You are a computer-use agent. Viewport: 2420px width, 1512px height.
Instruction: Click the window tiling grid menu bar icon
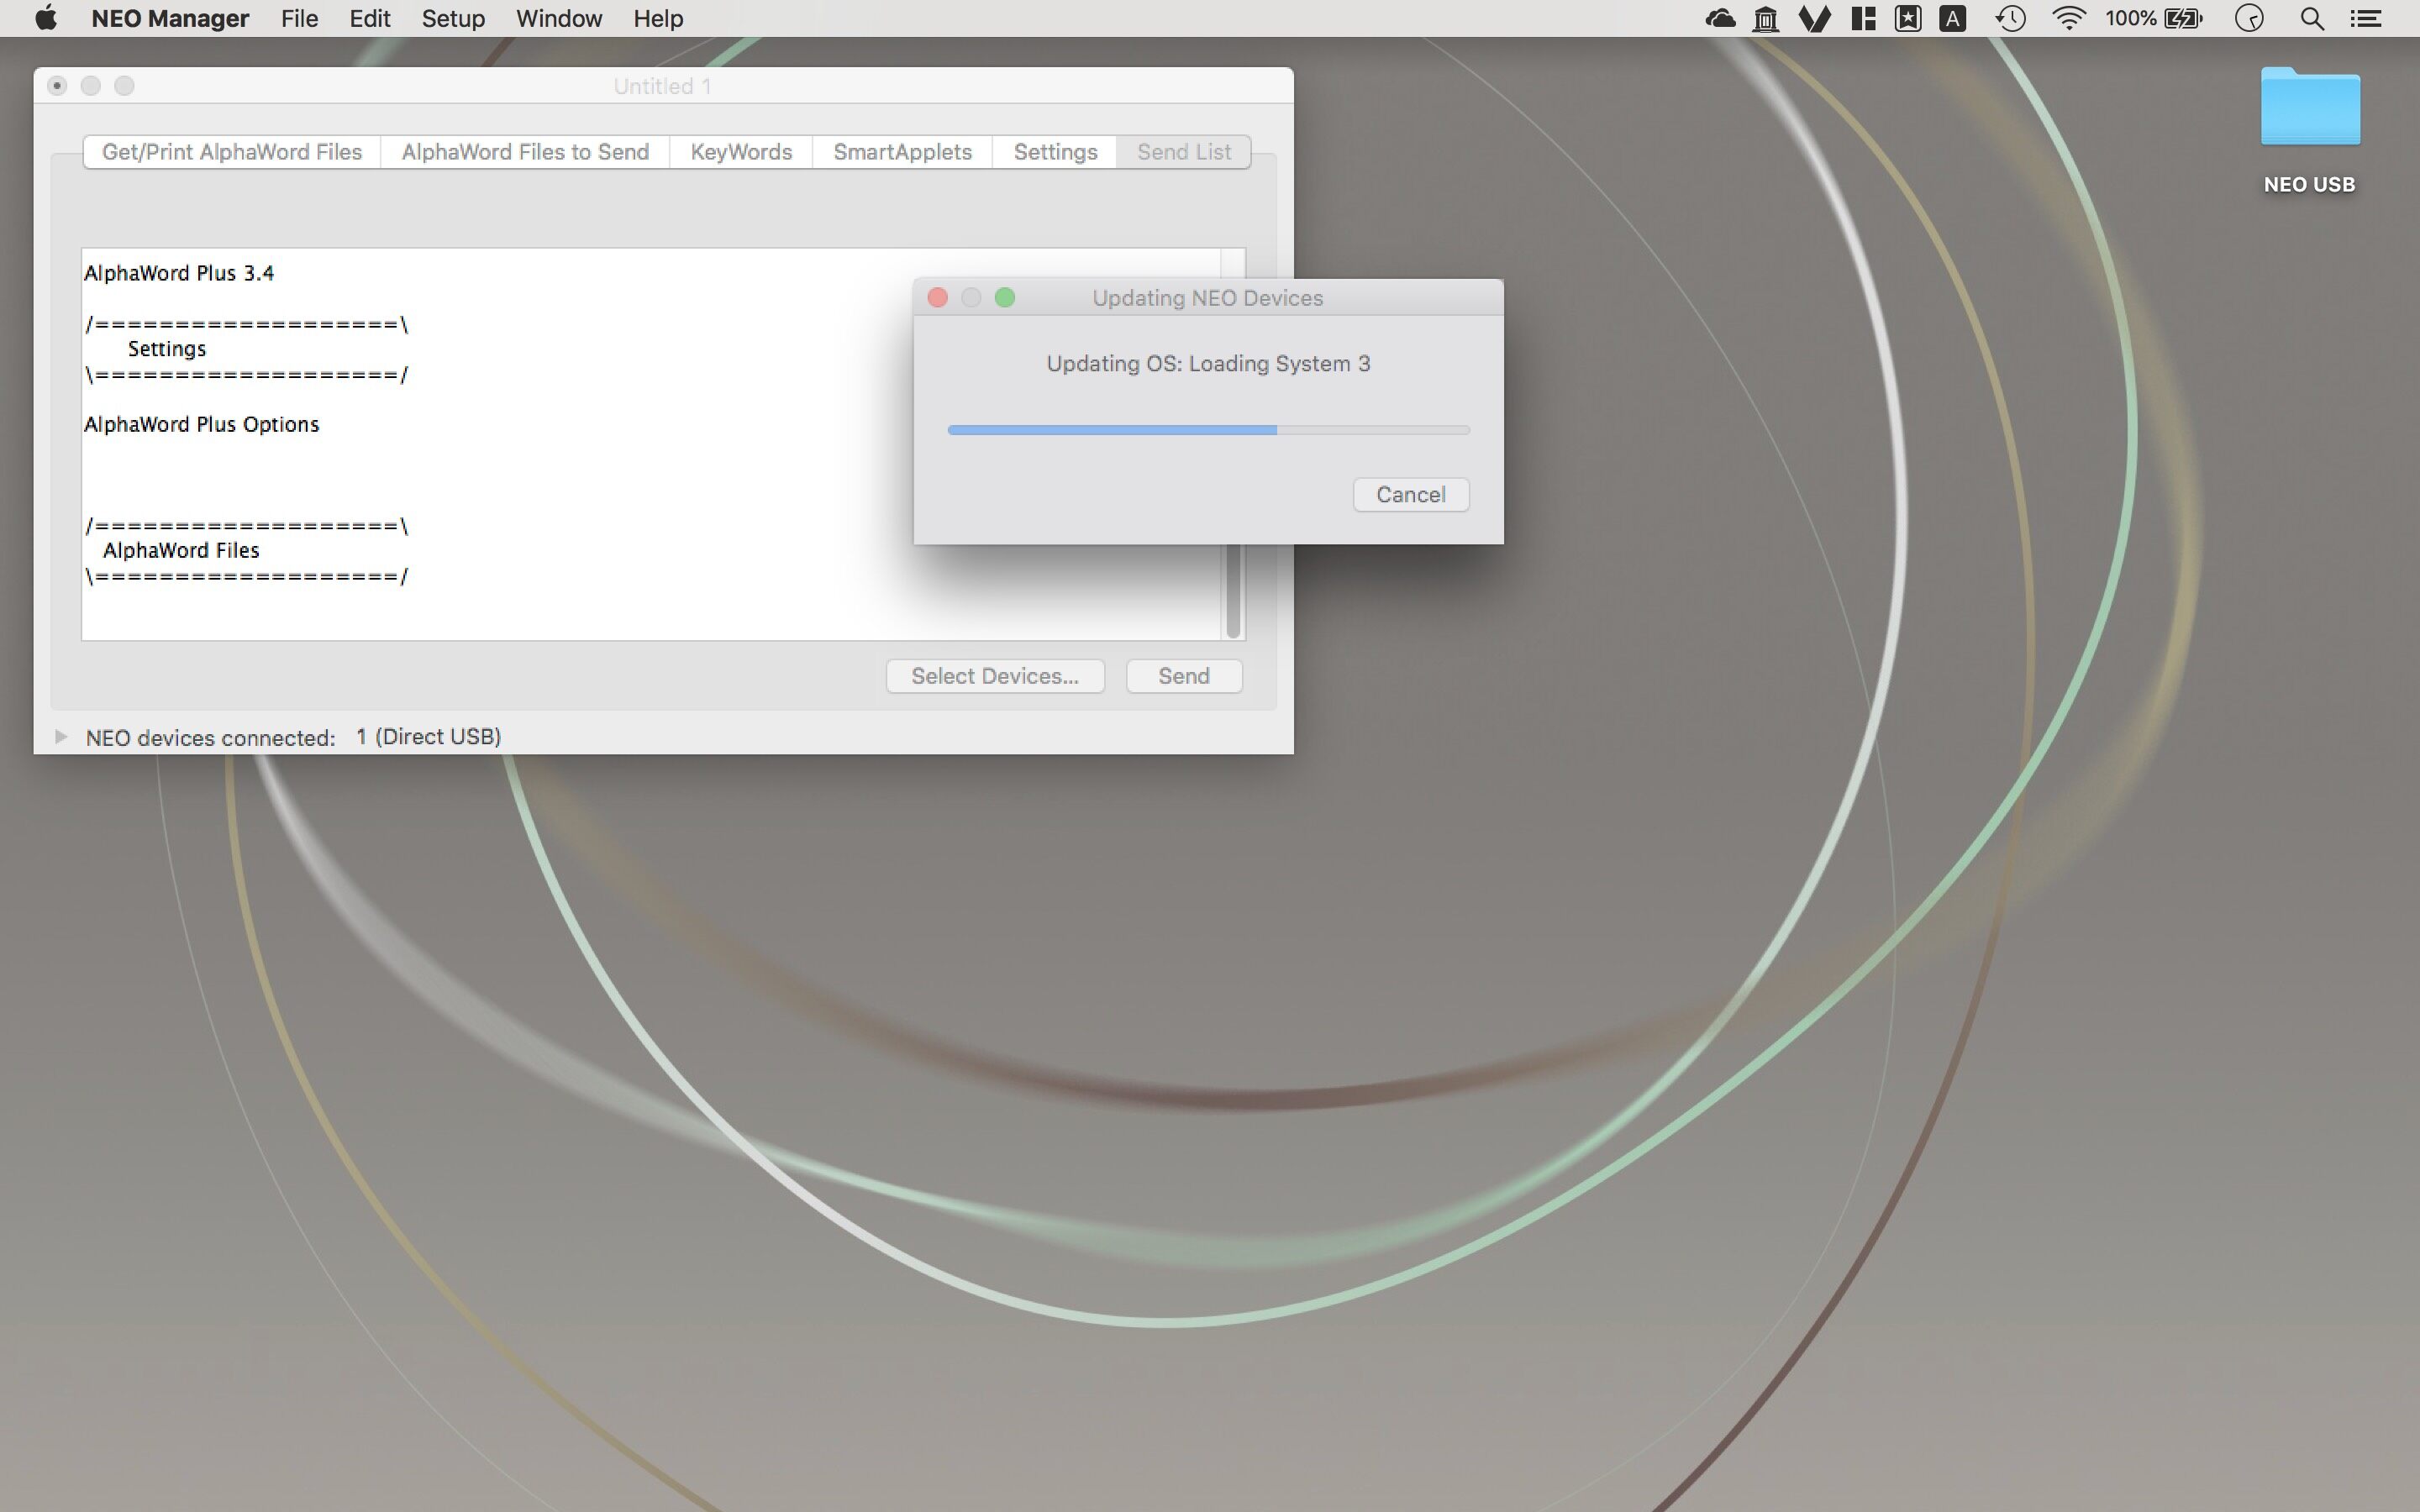coord(1863,18)
